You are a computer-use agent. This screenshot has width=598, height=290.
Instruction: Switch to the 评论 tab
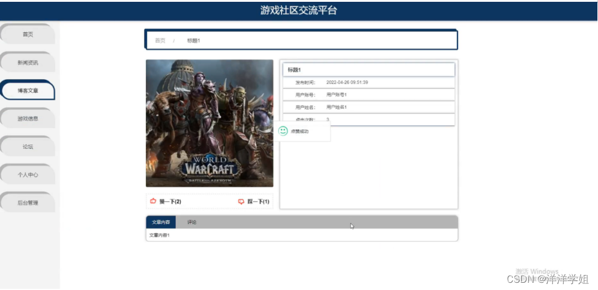pos(192,222)
